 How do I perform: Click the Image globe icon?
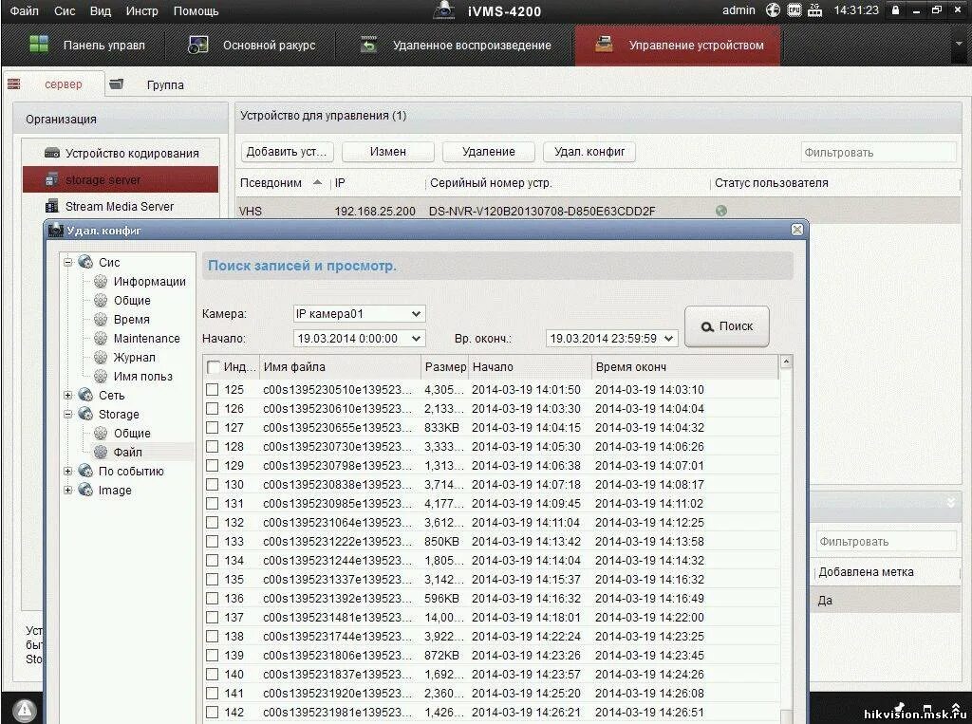85,490
